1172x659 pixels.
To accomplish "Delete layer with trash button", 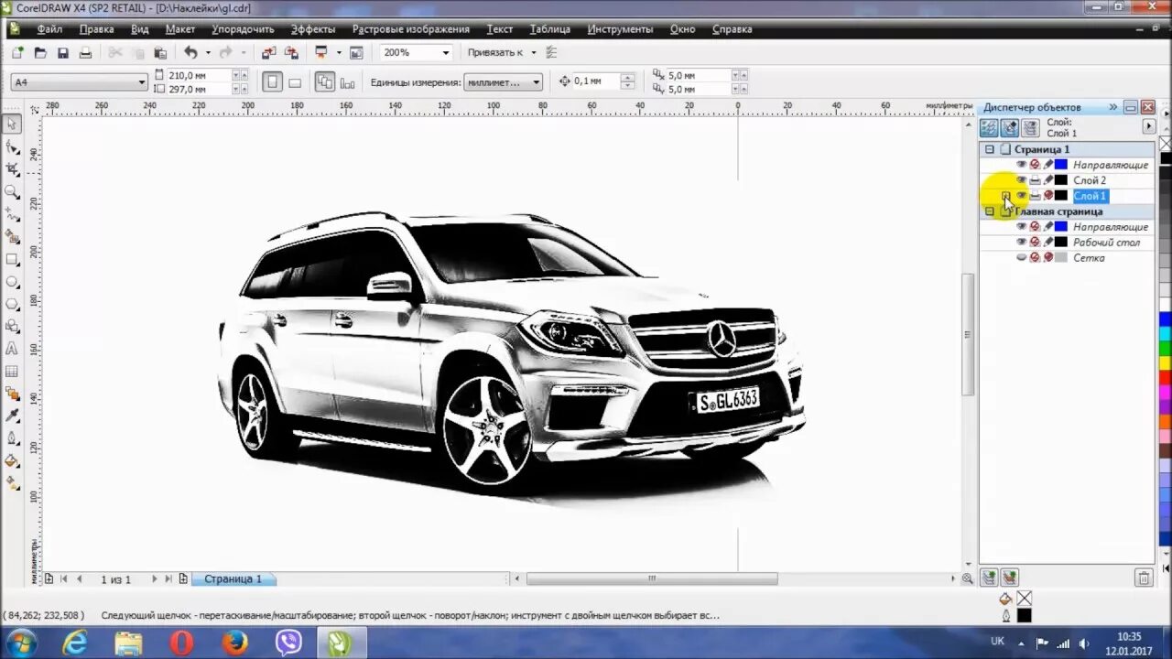I will [1144, 578].
